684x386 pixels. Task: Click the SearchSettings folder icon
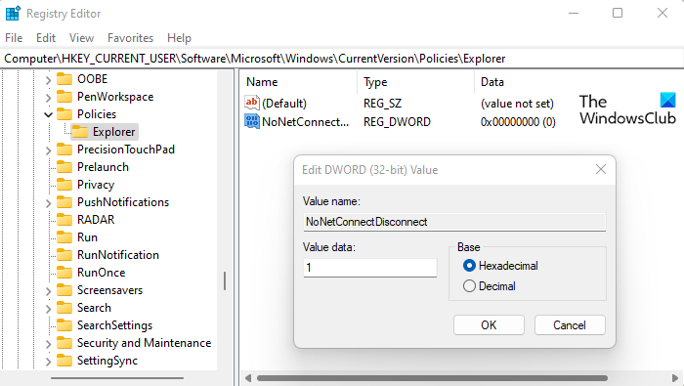click(x=64, y=325)
